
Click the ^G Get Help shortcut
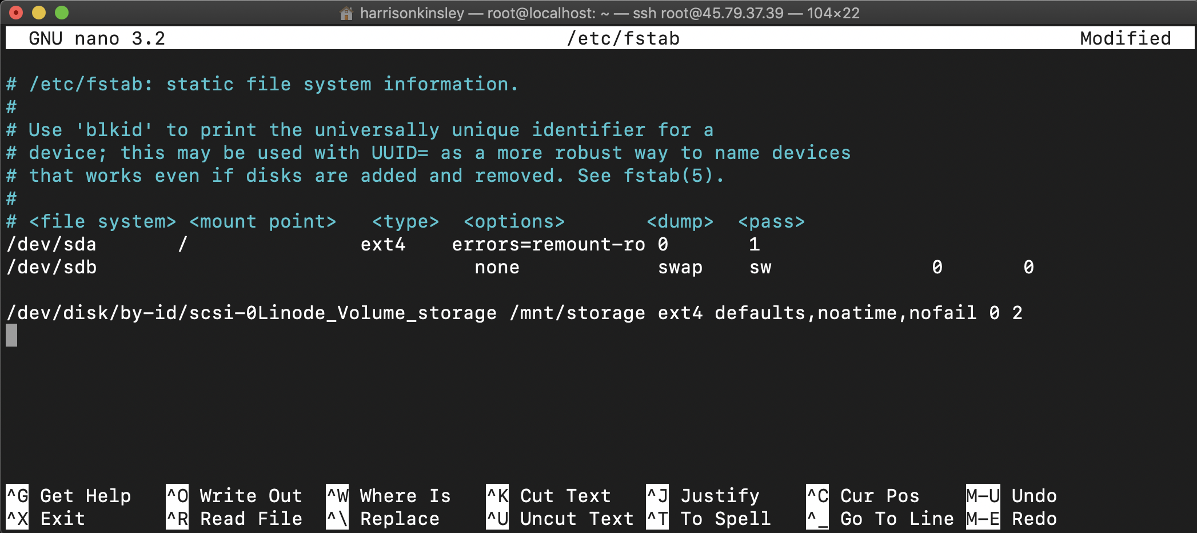click(x=69, y=495)
